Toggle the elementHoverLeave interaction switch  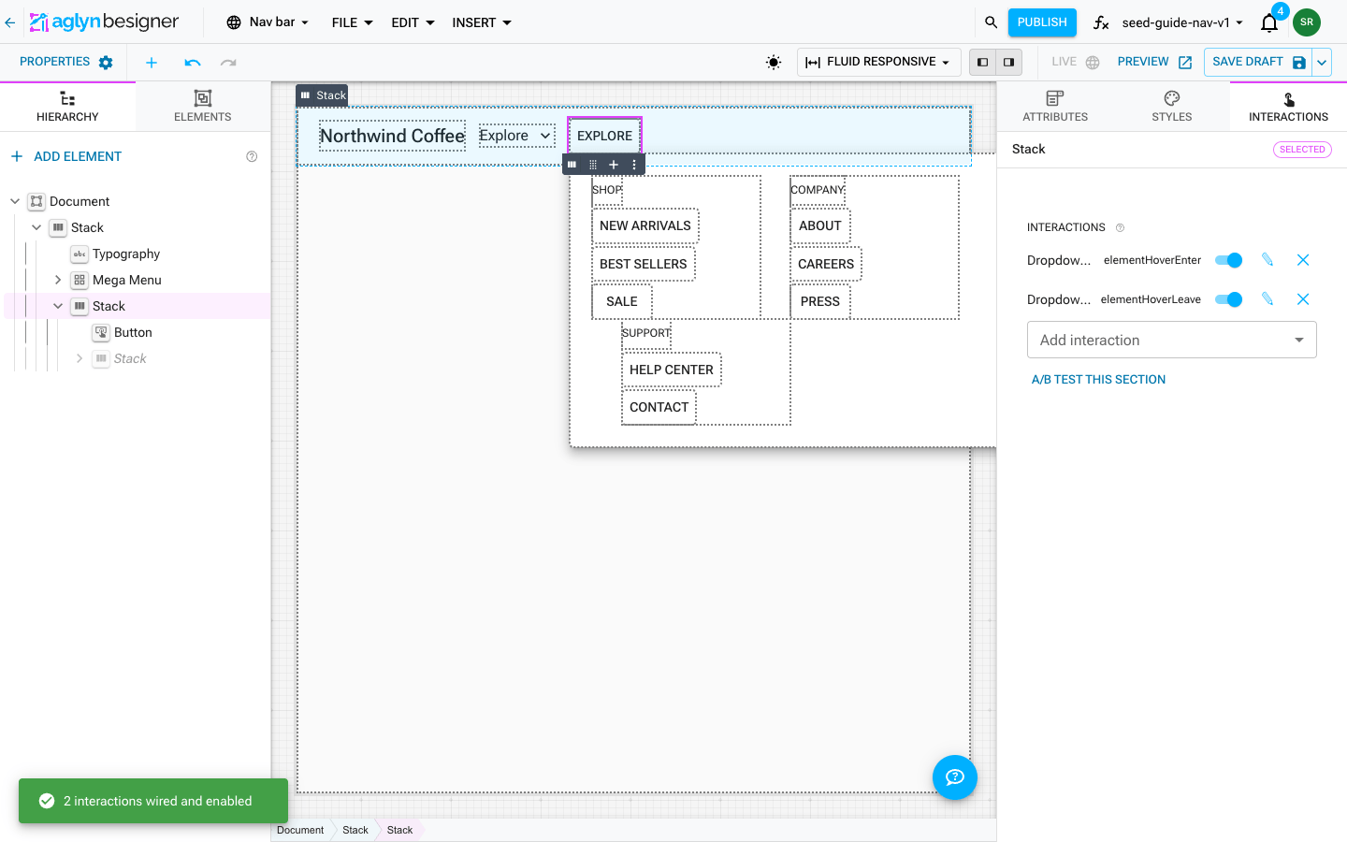(1229, 299)
